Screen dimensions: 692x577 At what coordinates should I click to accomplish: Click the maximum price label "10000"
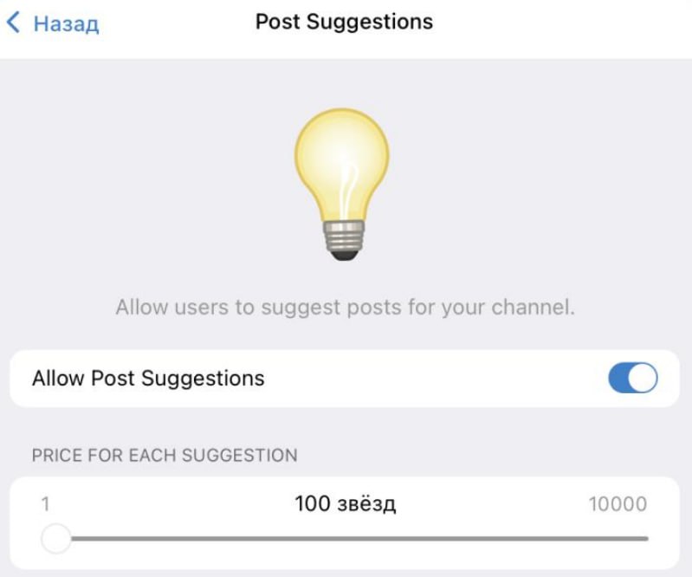[617, 504]
